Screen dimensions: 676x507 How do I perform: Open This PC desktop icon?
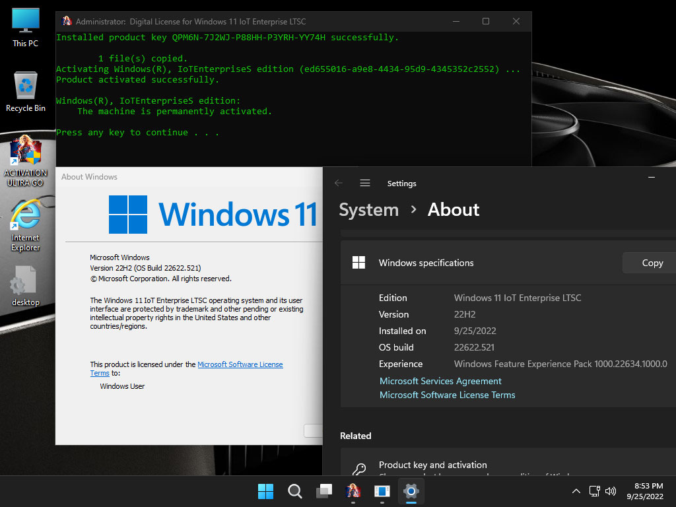(x=26, y=28)
